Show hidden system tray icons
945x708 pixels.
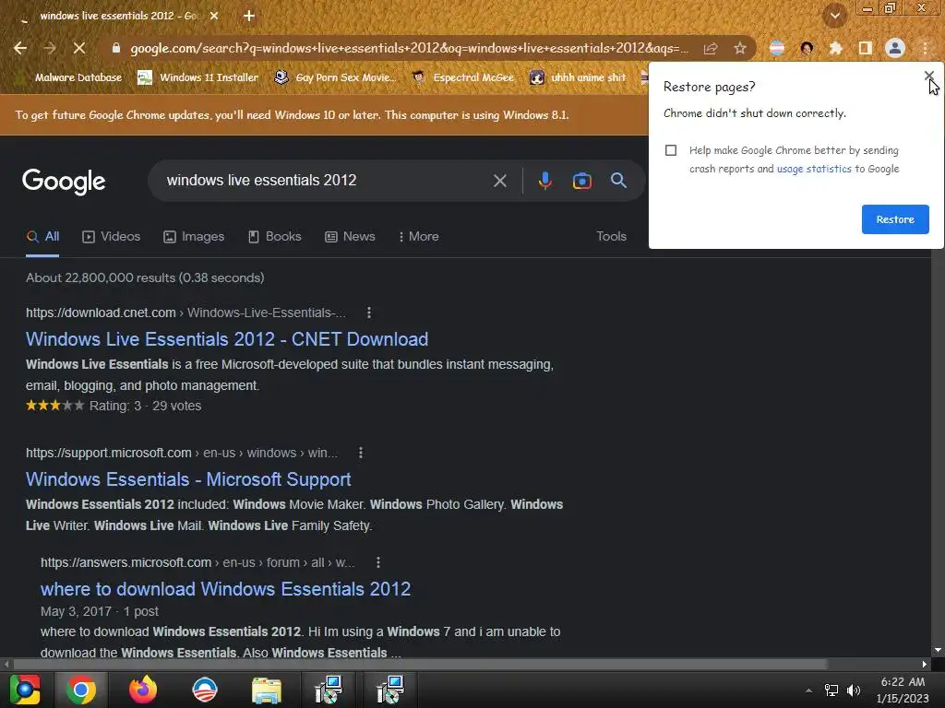(808, 691)
